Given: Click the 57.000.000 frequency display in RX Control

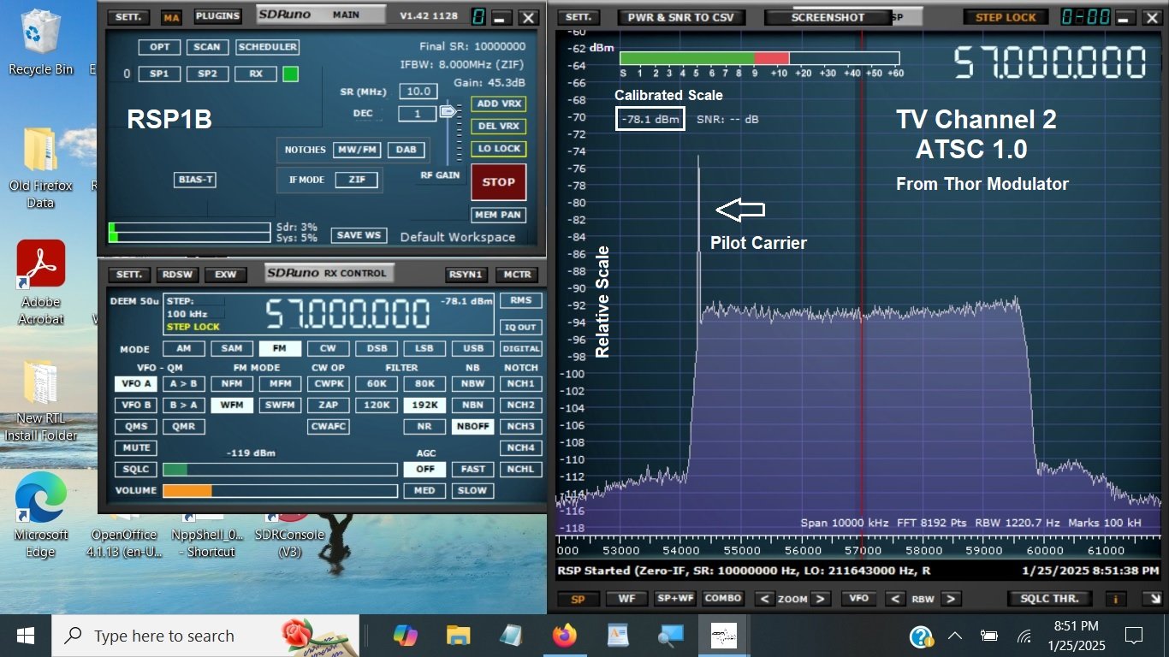Looking at the screenshot, I should pyautogui.click(x=347, y=314).
